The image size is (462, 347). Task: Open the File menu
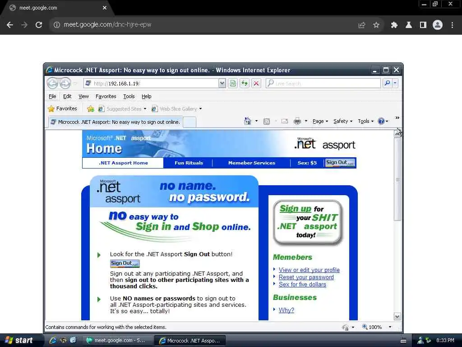[x=52, y=96]
